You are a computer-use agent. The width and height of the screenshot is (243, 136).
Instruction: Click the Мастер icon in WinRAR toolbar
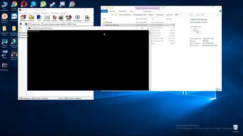(68, 18)
